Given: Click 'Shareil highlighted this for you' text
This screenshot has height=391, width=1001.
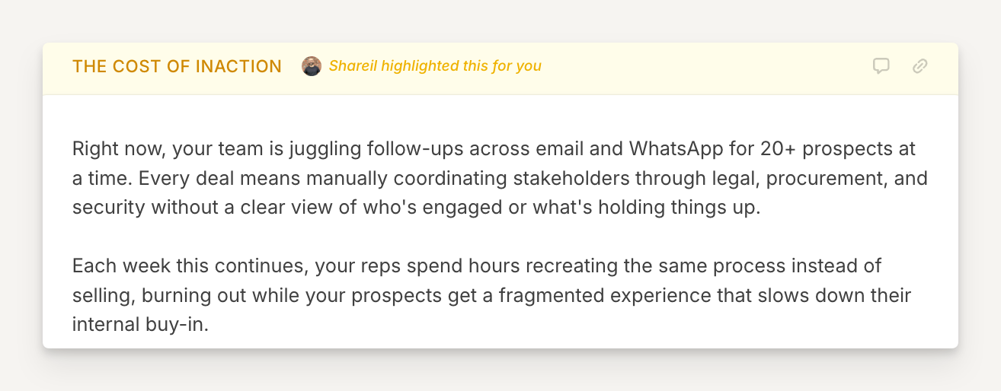Looking at the screenshot, I should [x=435, y=66].
